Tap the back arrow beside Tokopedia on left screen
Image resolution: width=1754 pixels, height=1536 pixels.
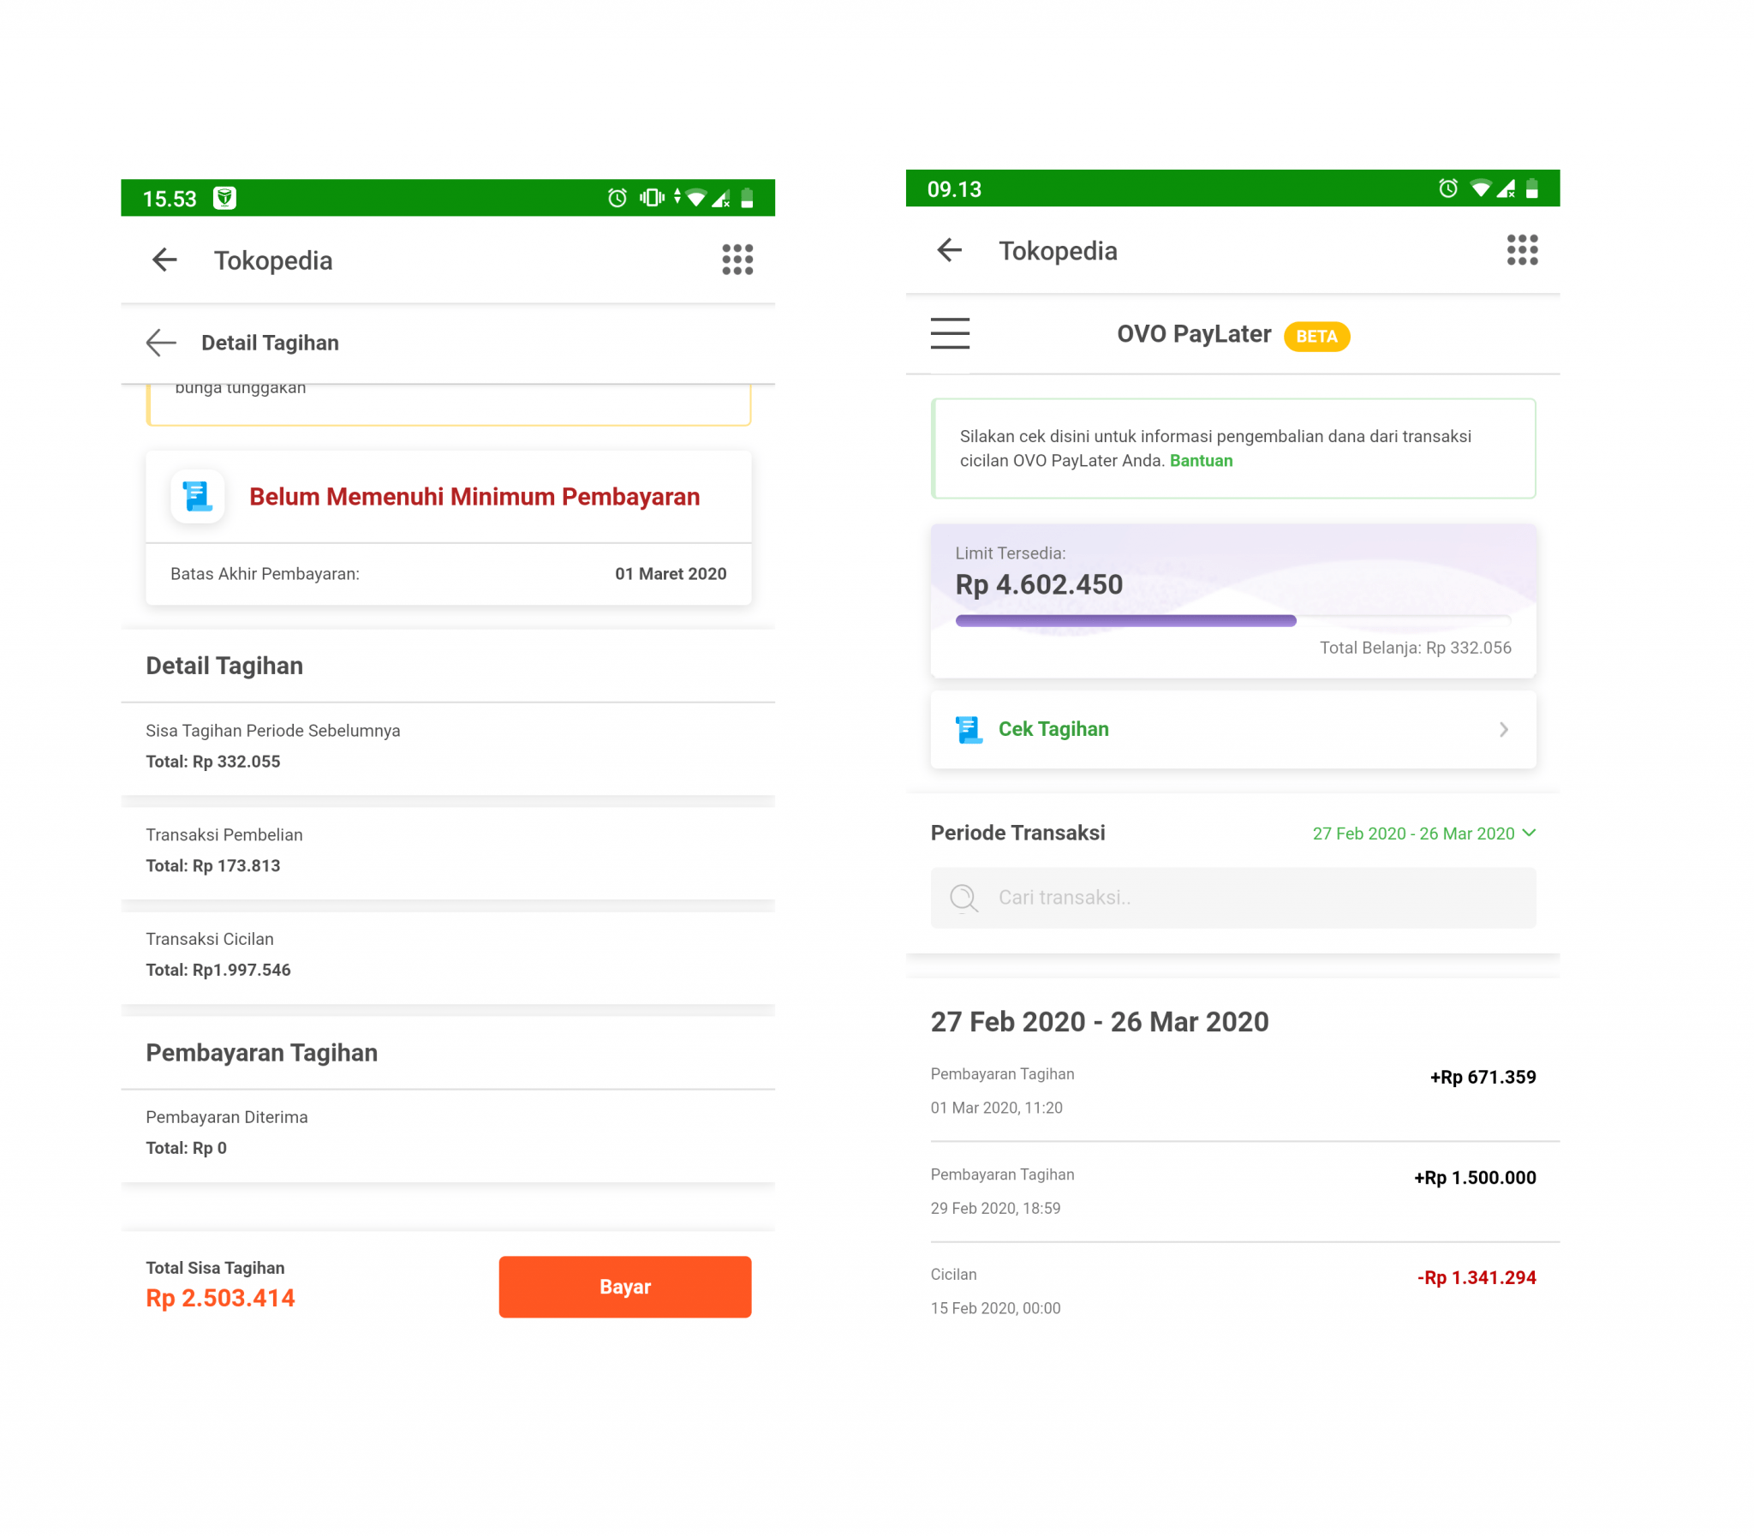(163, 260)
